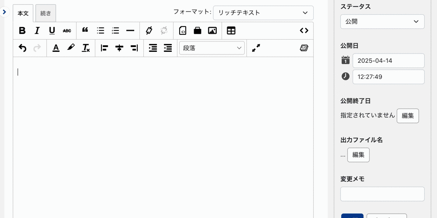This screenshot has width=437, height=218.
Task: Switch to the 続き tab
Action: point(45,13)
